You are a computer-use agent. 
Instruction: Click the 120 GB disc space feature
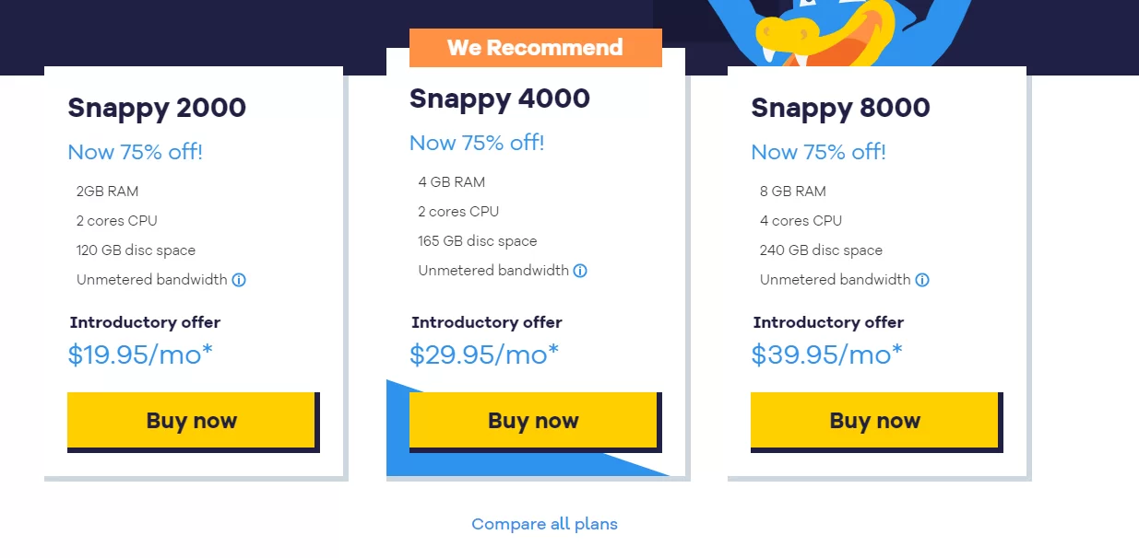[x=136, y=250]
